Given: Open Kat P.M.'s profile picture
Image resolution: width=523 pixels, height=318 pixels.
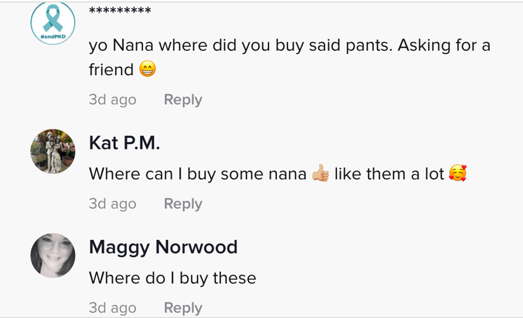Looking at the screenshot, I should click(x=53, y=152).
